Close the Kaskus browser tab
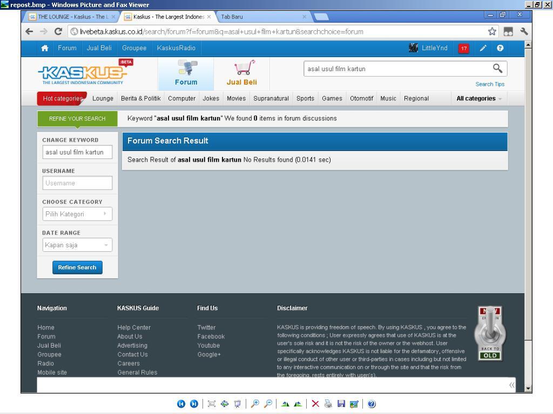553x414 pixels. (x=209, y=17)
